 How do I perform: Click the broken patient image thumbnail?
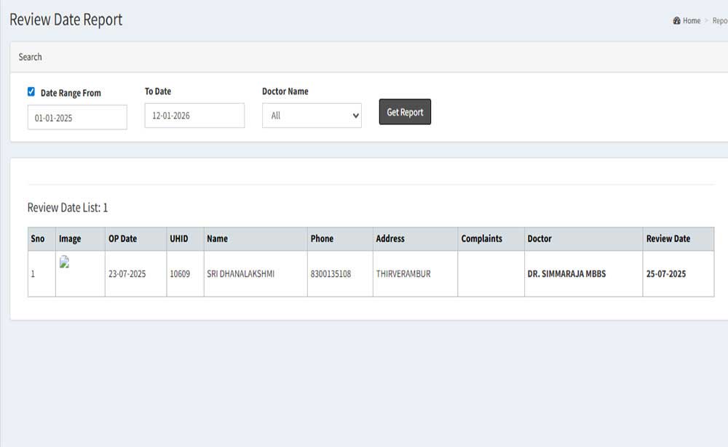pos(65,263)
